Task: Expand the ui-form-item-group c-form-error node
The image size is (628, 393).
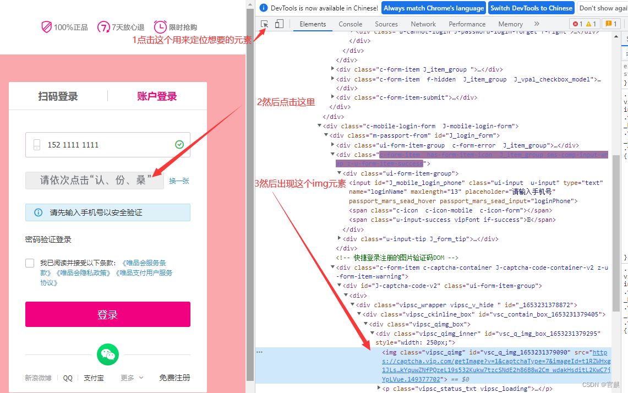Action: point(332,145)
